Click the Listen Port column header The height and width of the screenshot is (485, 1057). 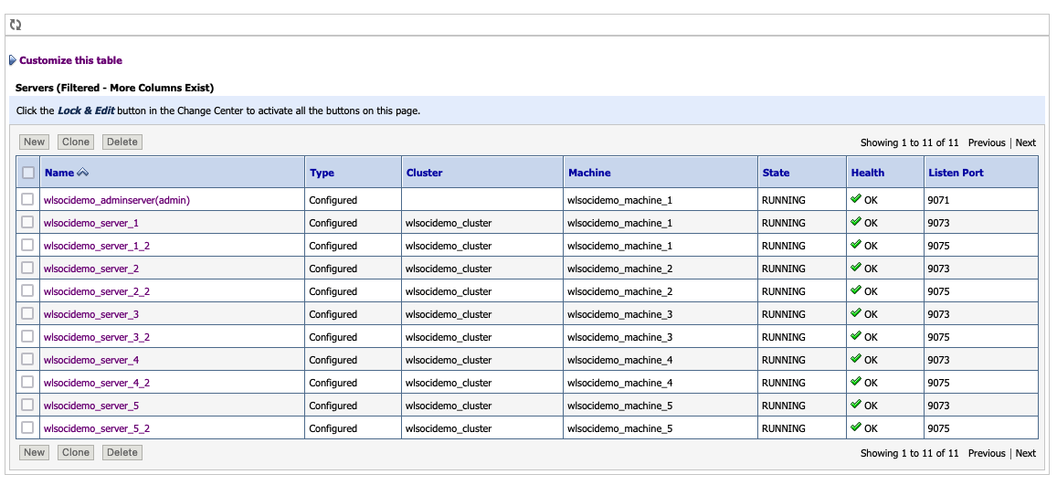pos(956,173)
